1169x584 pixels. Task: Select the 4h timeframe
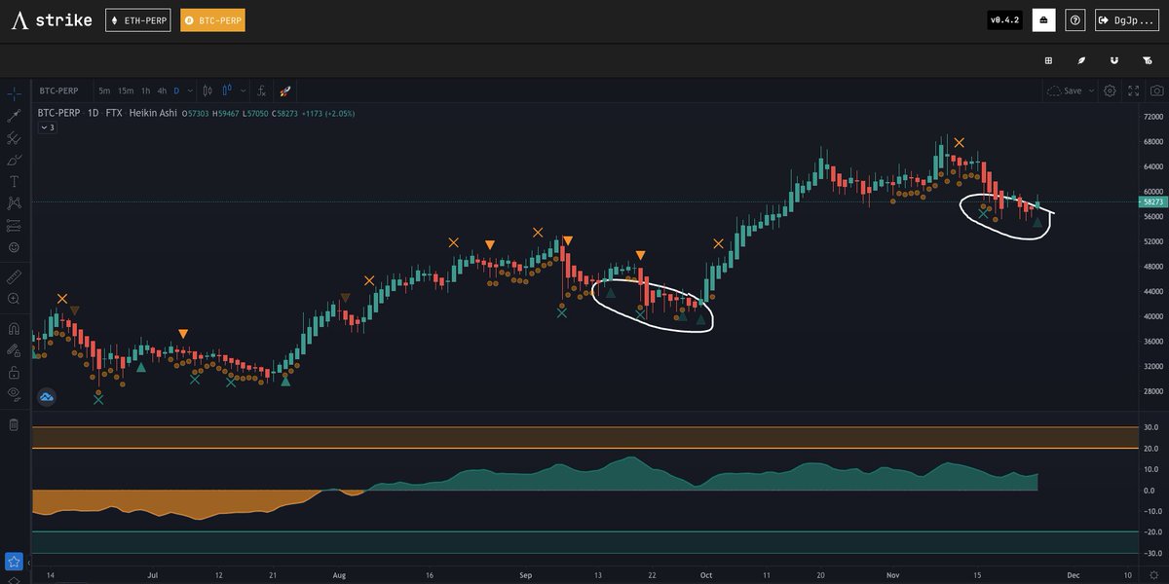point(162,91)
